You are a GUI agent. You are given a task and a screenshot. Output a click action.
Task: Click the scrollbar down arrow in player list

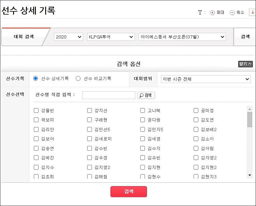pos(250,175)
